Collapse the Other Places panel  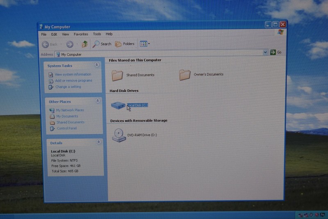[x=98, y=101]
